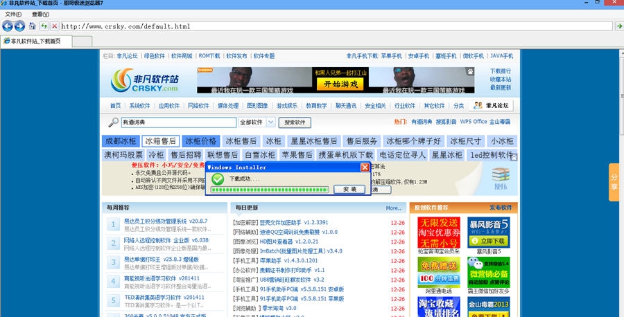Click the 搜索软件 search button
Viewport: 624px width, 317px height.
[x=295, y=123]
